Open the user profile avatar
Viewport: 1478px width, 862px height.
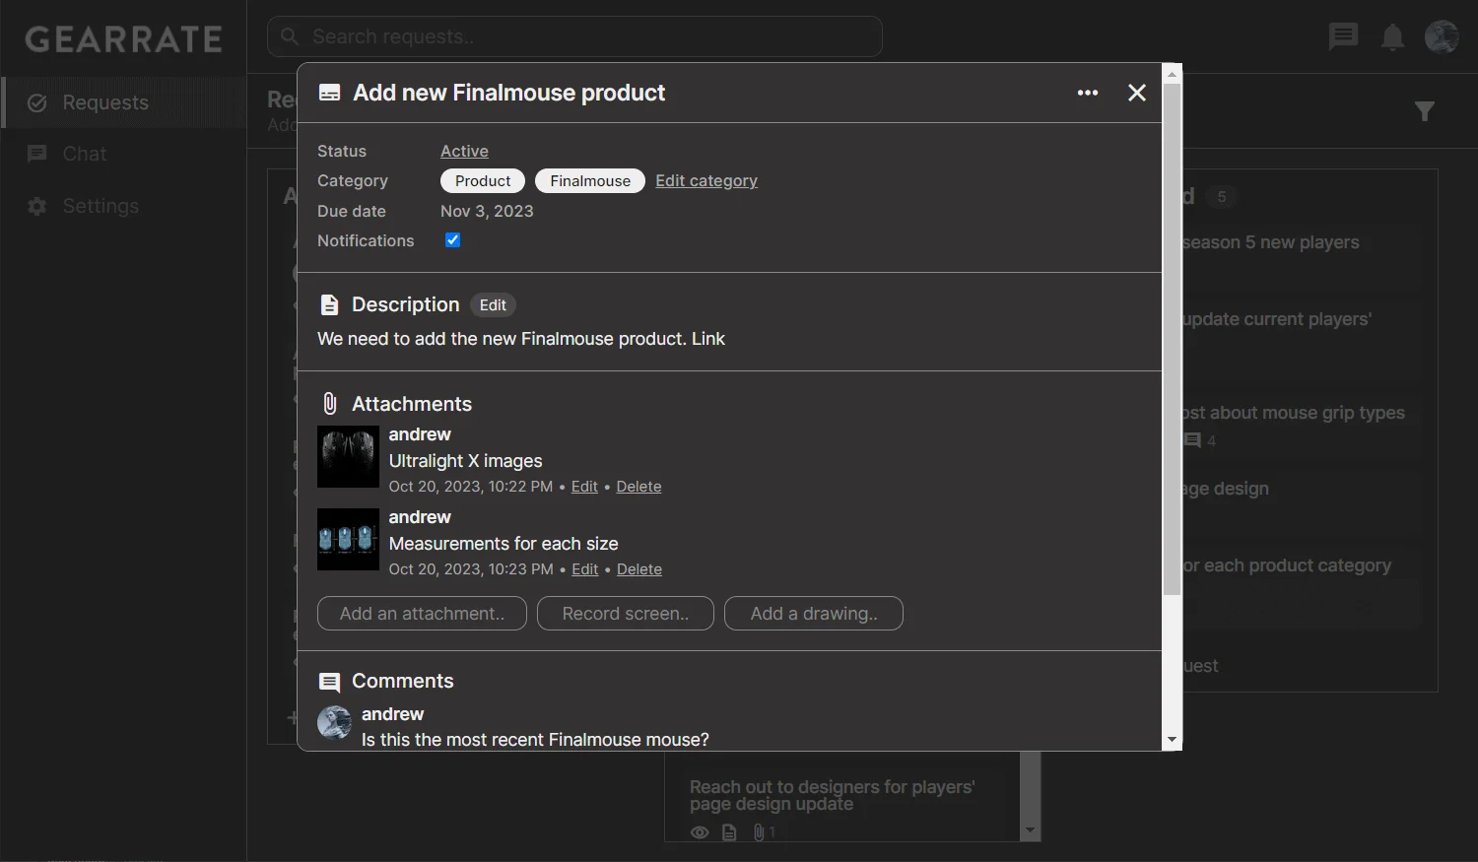[x=1442, y=36]
